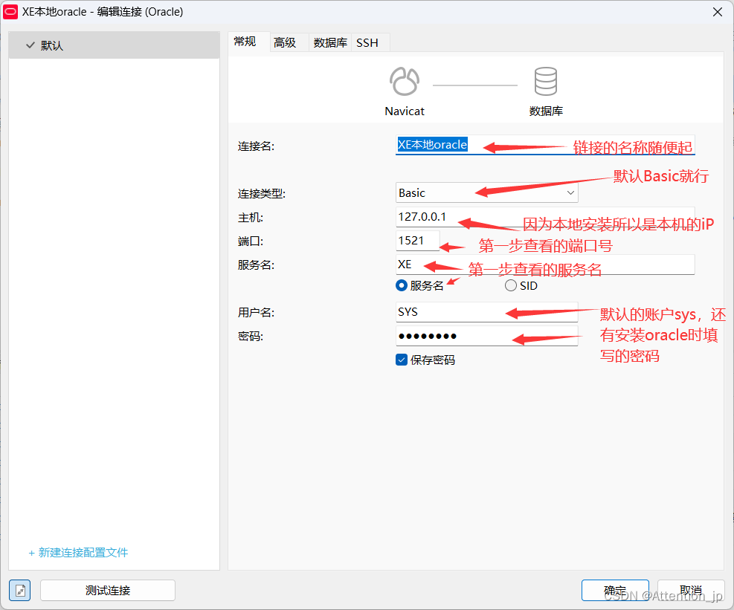734x610 pixels.
Task: Click the Navicat logo icon in the diagram
Action: pos(404,82)
